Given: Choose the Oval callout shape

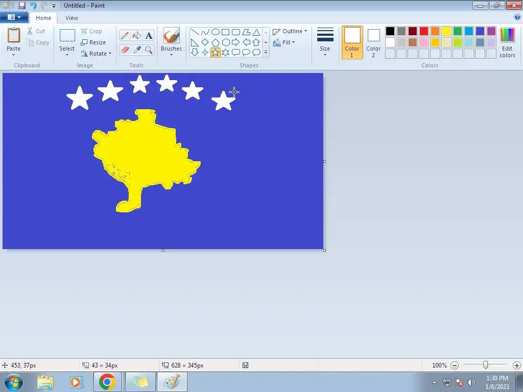Looking at the screenshot, I should pyautogui.click(x=246, y=53).
